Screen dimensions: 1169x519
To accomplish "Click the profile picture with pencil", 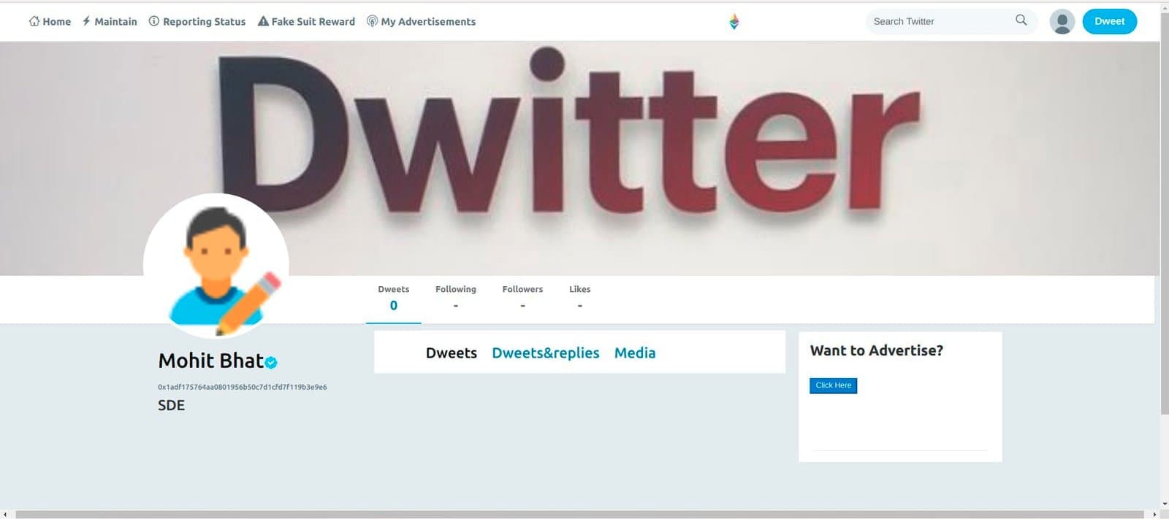I will pos(216,266).
